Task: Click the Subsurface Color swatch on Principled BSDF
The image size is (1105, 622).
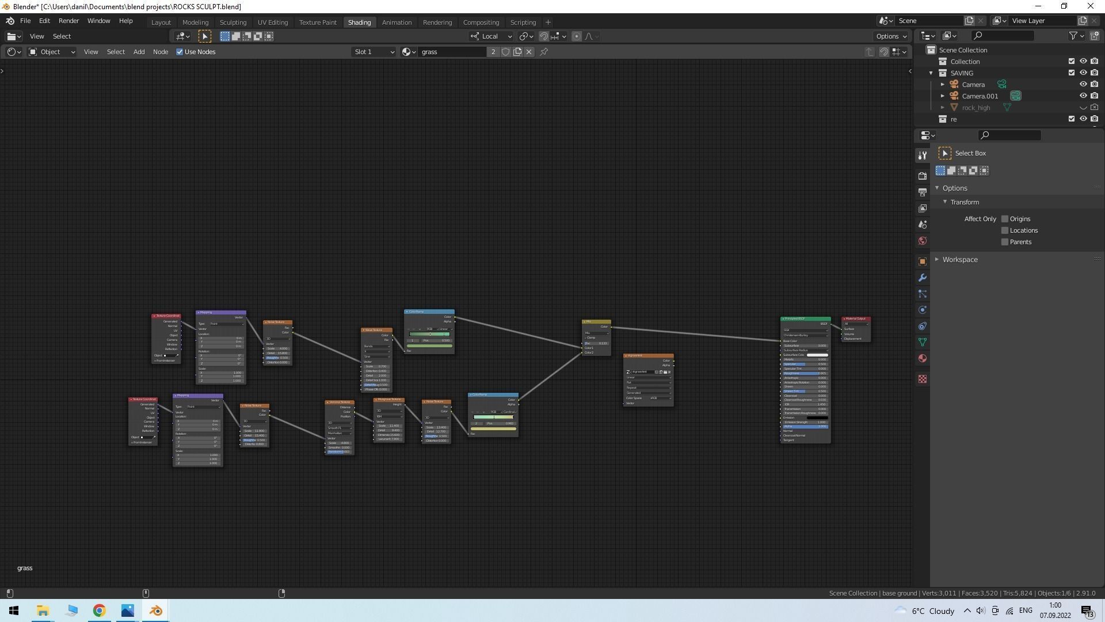Action: [817, 355]
